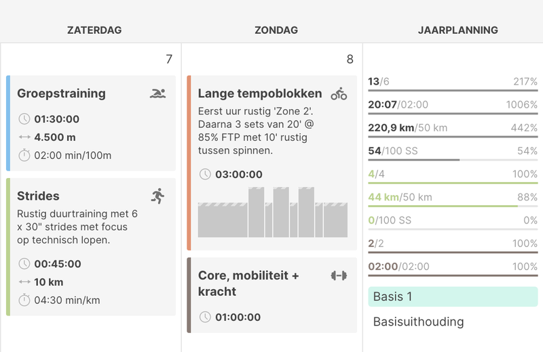The height and width of the screenshot is (352, 543).
Task: Click day number 8 on Zondag
Action: click(x=350, y=60)
